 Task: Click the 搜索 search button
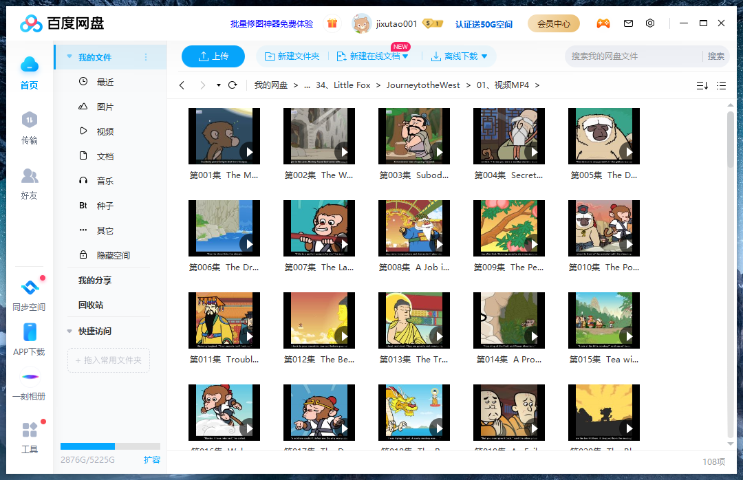(716, 56)
